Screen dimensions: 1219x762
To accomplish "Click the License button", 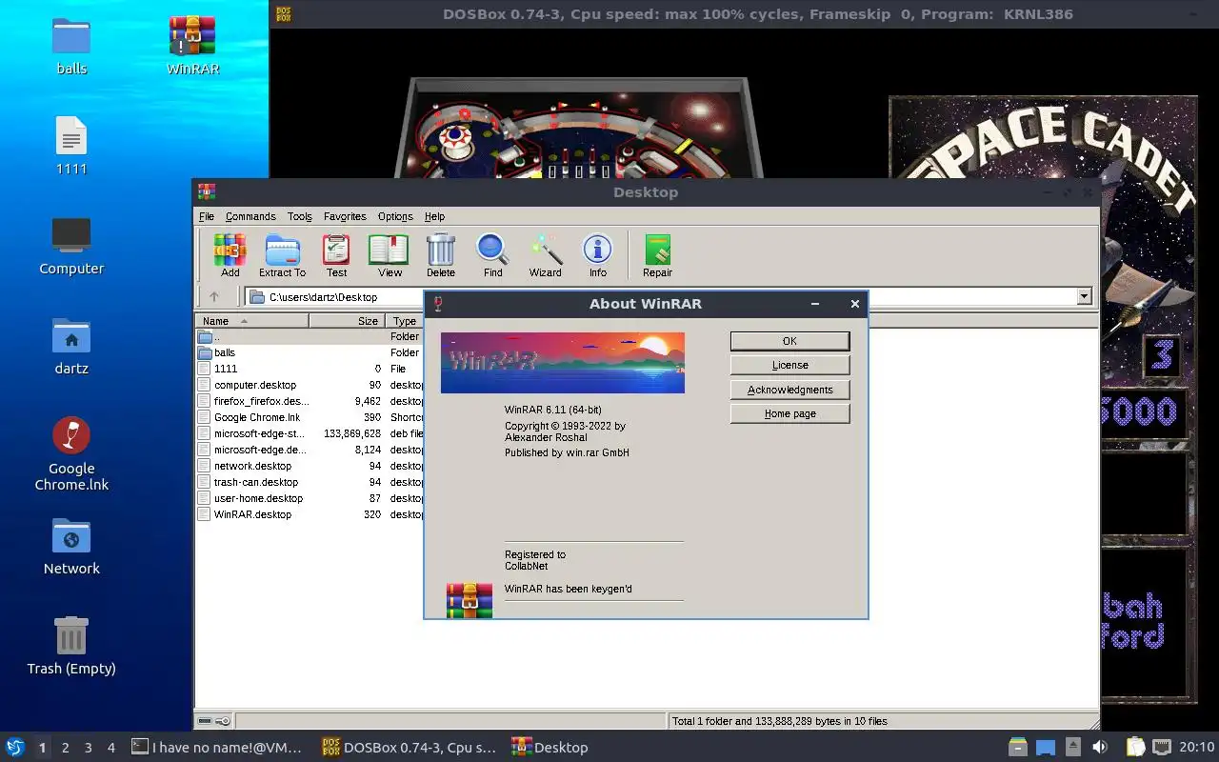I will pos(789,365).
